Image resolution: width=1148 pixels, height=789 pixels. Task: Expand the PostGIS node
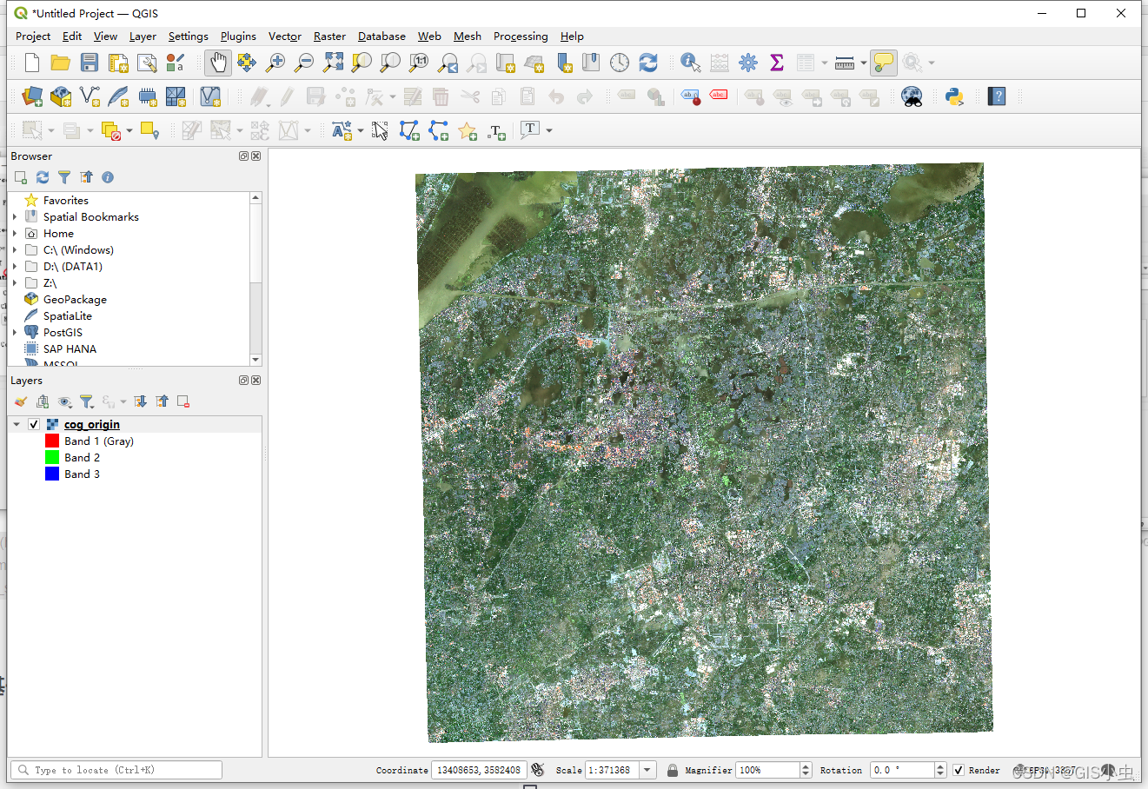pyautogui.click(x=15, y=333)
